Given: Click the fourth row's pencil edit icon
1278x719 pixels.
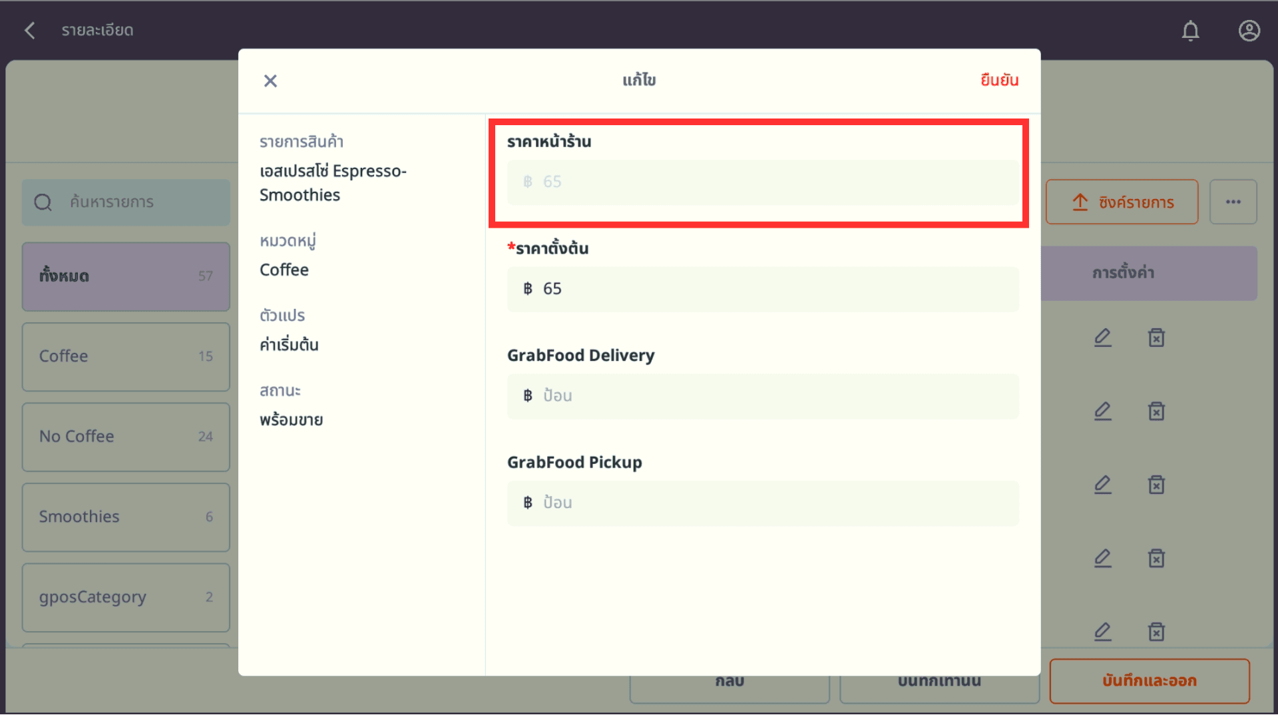Looking at the screenshot, I should [x=1103, y=558].
